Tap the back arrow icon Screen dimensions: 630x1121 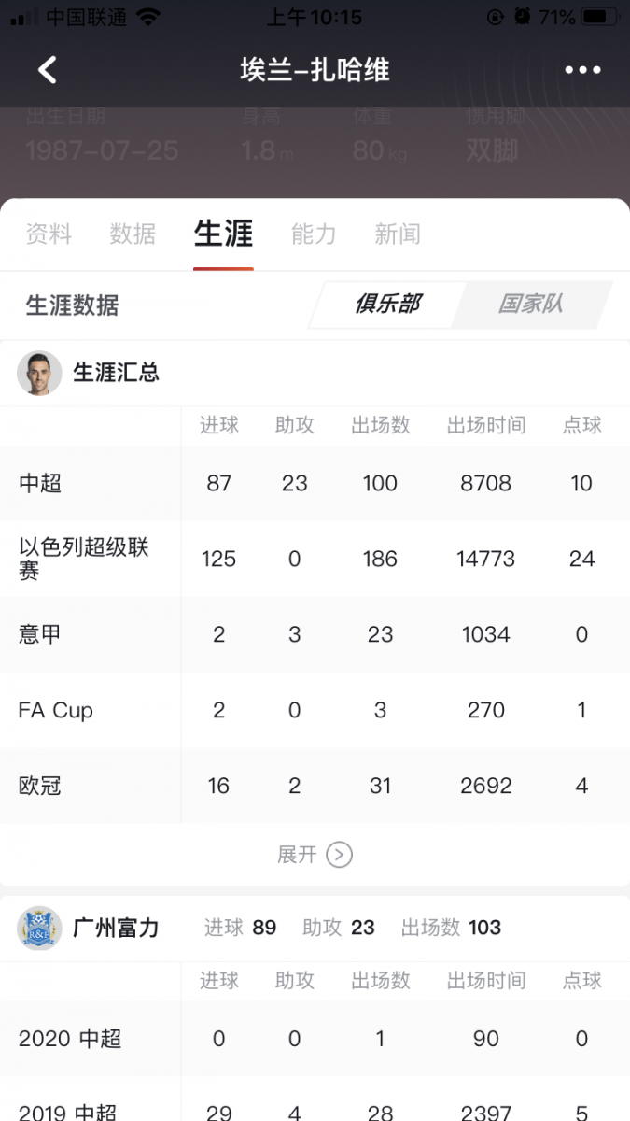point(47,70)
